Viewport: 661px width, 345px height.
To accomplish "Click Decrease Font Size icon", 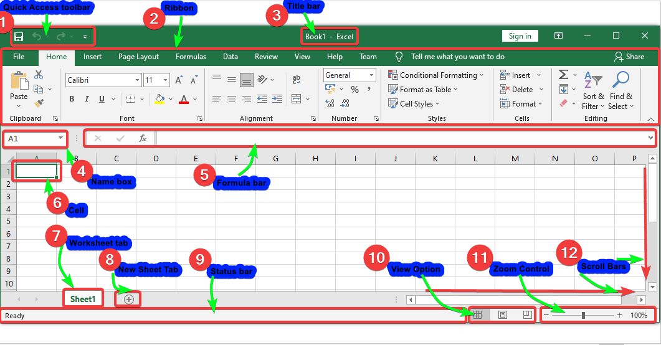I will [194, 80].
